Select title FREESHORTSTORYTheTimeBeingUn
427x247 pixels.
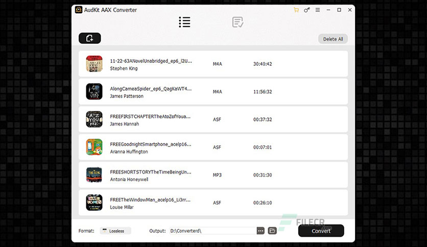pyautogui.click(x=151, y=172)
